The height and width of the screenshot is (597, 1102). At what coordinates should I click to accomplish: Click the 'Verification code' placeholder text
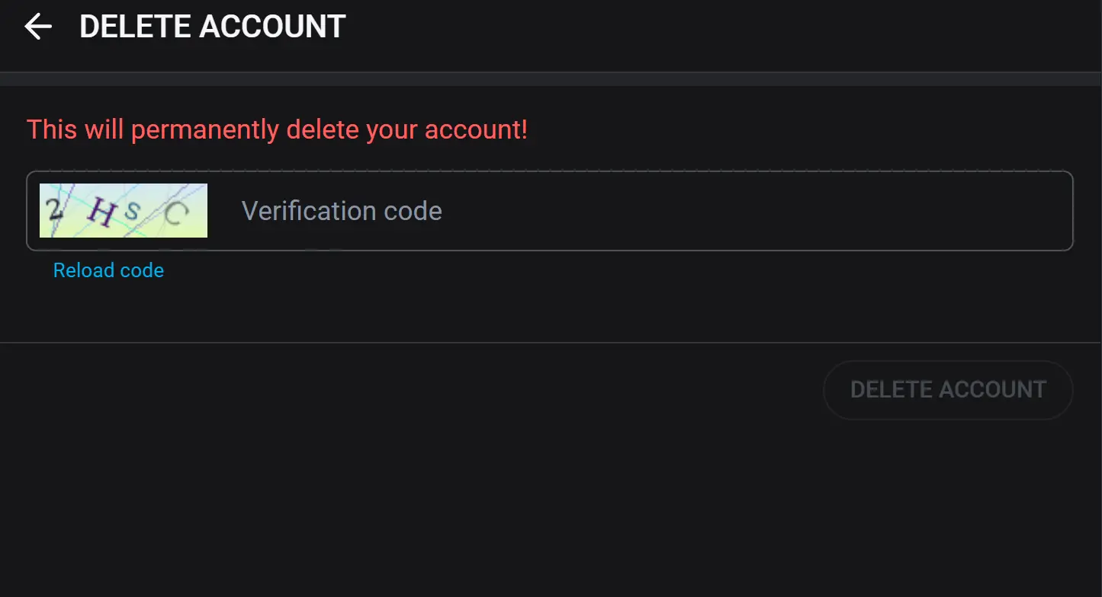(342, 211)
